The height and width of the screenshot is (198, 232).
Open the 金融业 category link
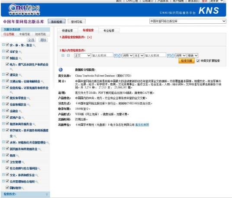point(14,111)
